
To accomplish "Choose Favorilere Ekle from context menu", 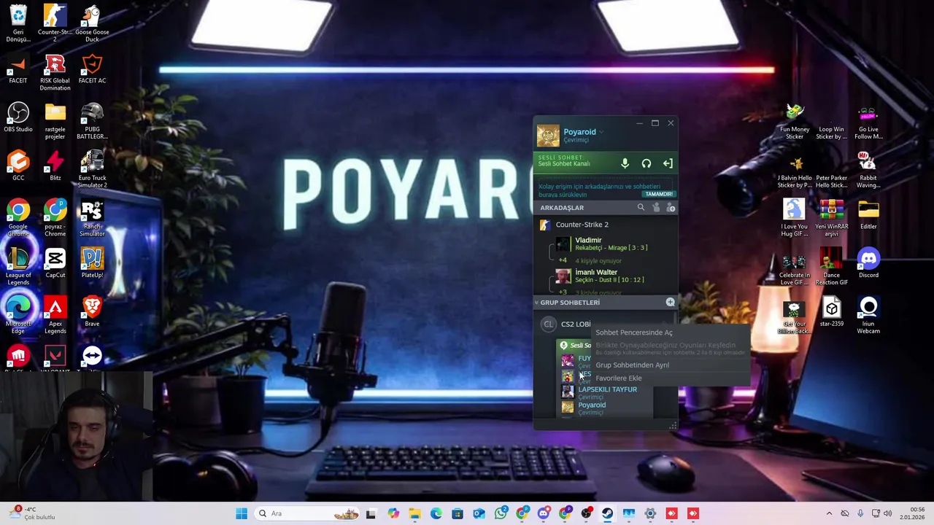I will tap(619, 378).
